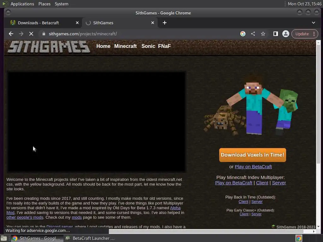This screenshot has width=323, height=242.
Task: Click the Chrome tray icon in taskbar
Action: click(299, 238)
